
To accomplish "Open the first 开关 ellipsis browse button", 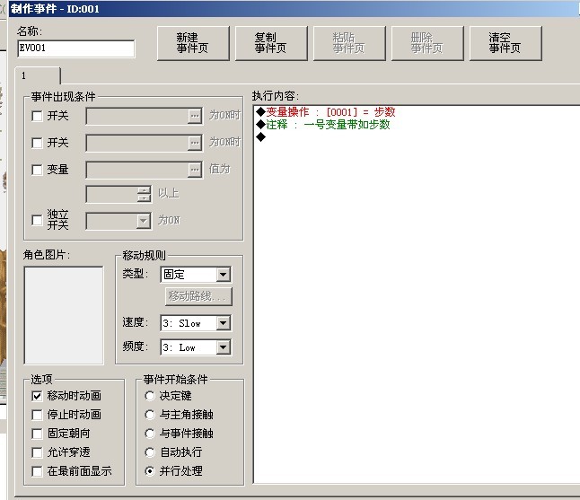I will pyautogui.click(x=195, y=116).
